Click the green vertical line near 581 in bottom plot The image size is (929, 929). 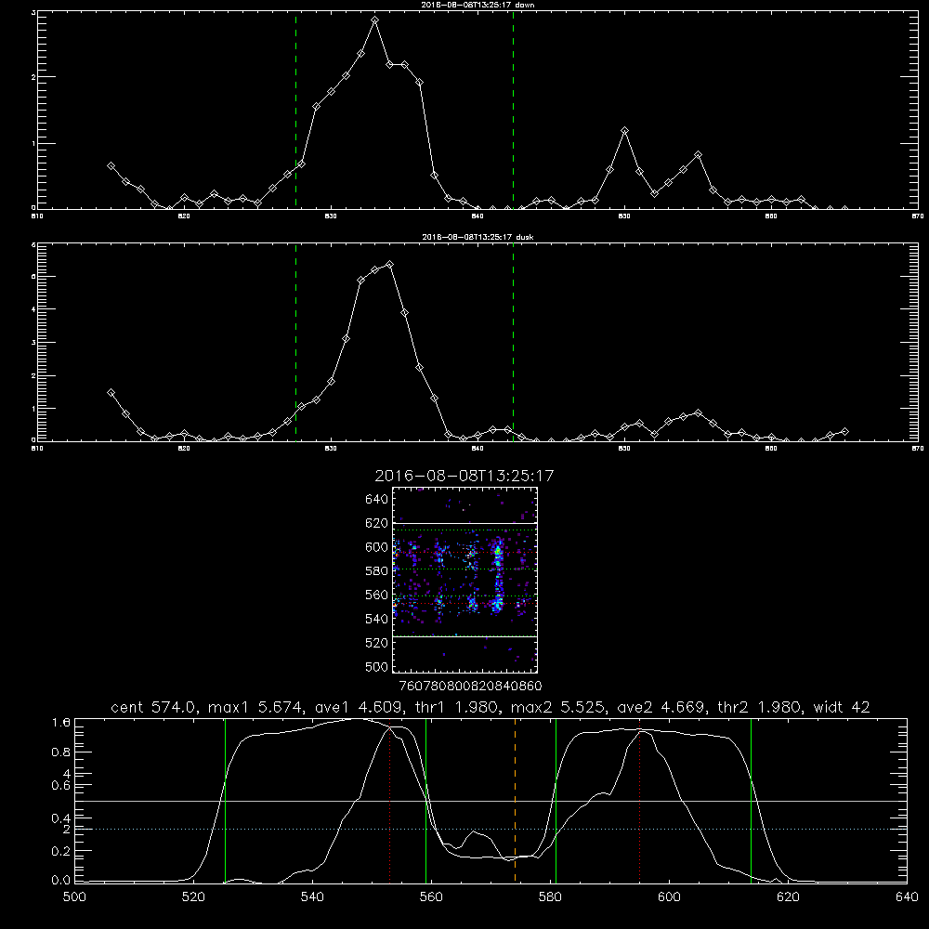[556, 801]
